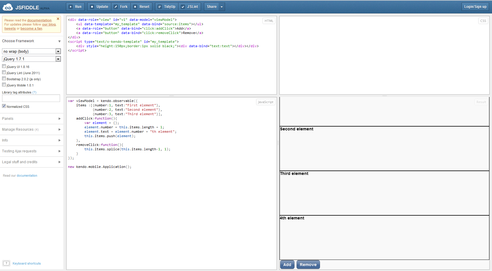The image size is (492, 271).
Task: Click the Library tag attributes input field
Action: pyautogui.click(x=31, y=98)
